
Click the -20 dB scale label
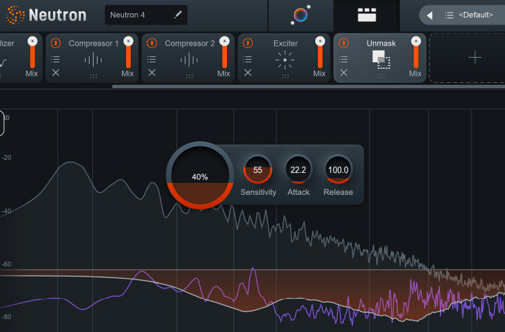tap(7, 157)
